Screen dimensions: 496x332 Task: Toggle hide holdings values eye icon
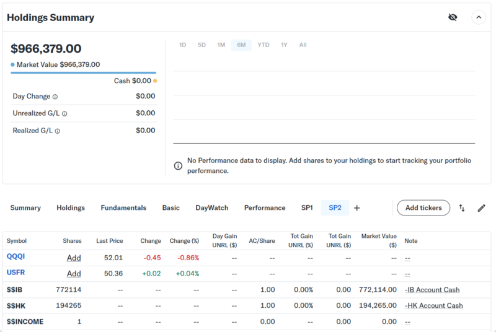click(453, 17)
